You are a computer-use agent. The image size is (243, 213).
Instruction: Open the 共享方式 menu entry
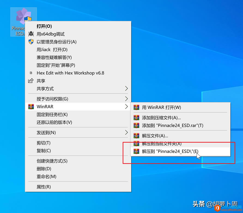point(78,89)
